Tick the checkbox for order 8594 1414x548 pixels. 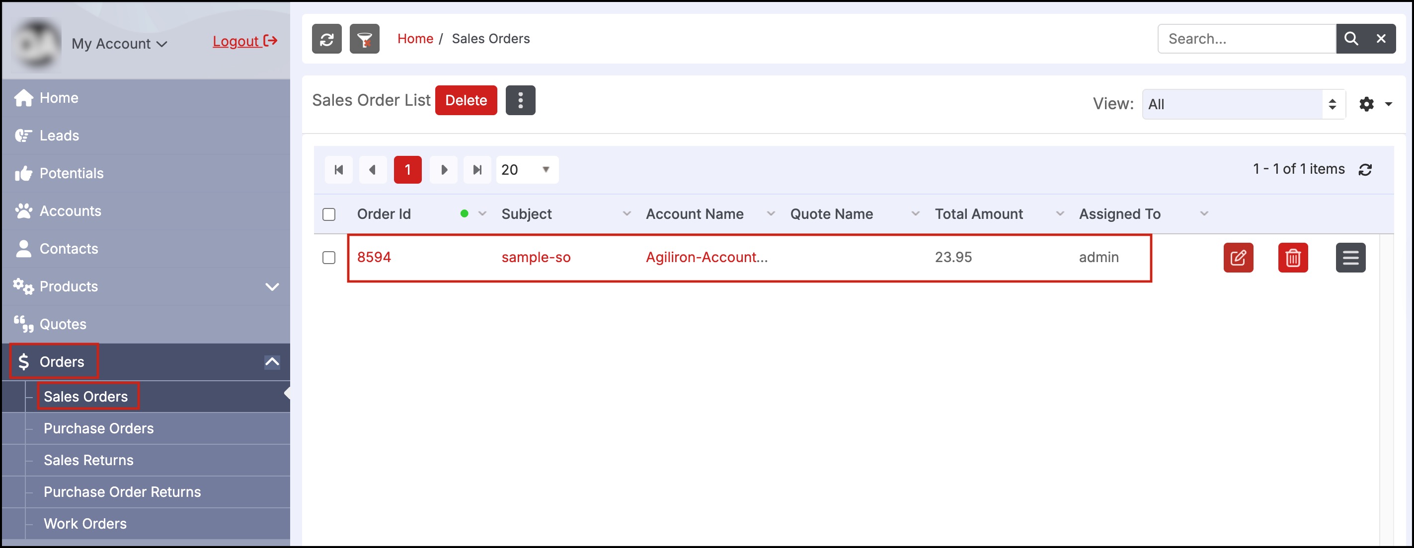click(329, 257)
